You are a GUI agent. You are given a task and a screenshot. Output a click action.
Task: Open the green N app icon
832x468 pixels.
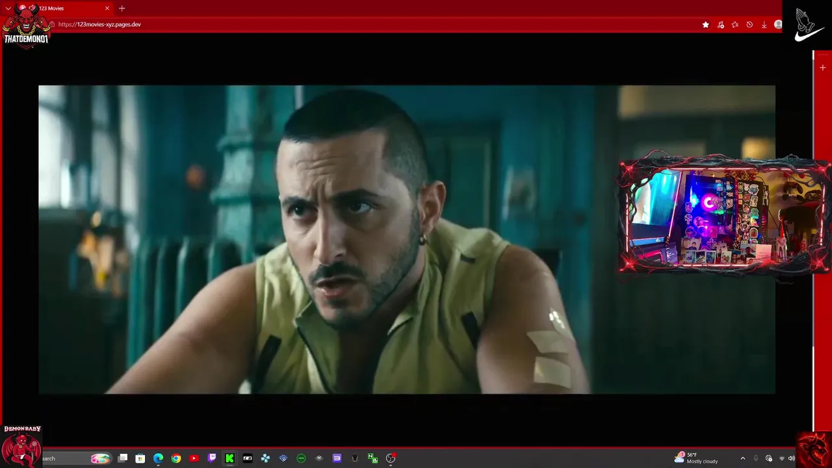pyautogui.click(x=372, y=458)
